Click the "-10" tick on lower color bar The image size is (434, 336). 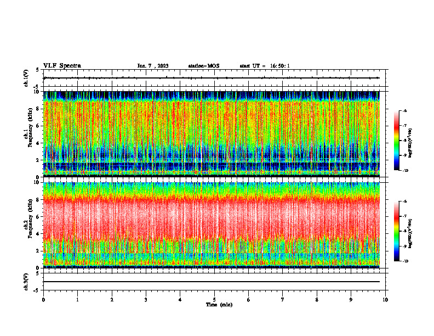pyautogui.click(x=405, y=261)
